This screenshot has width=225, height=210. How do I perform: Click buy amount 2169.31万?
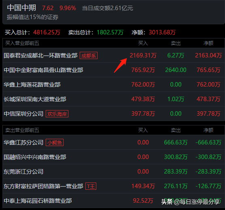click(x=143, y=55)
